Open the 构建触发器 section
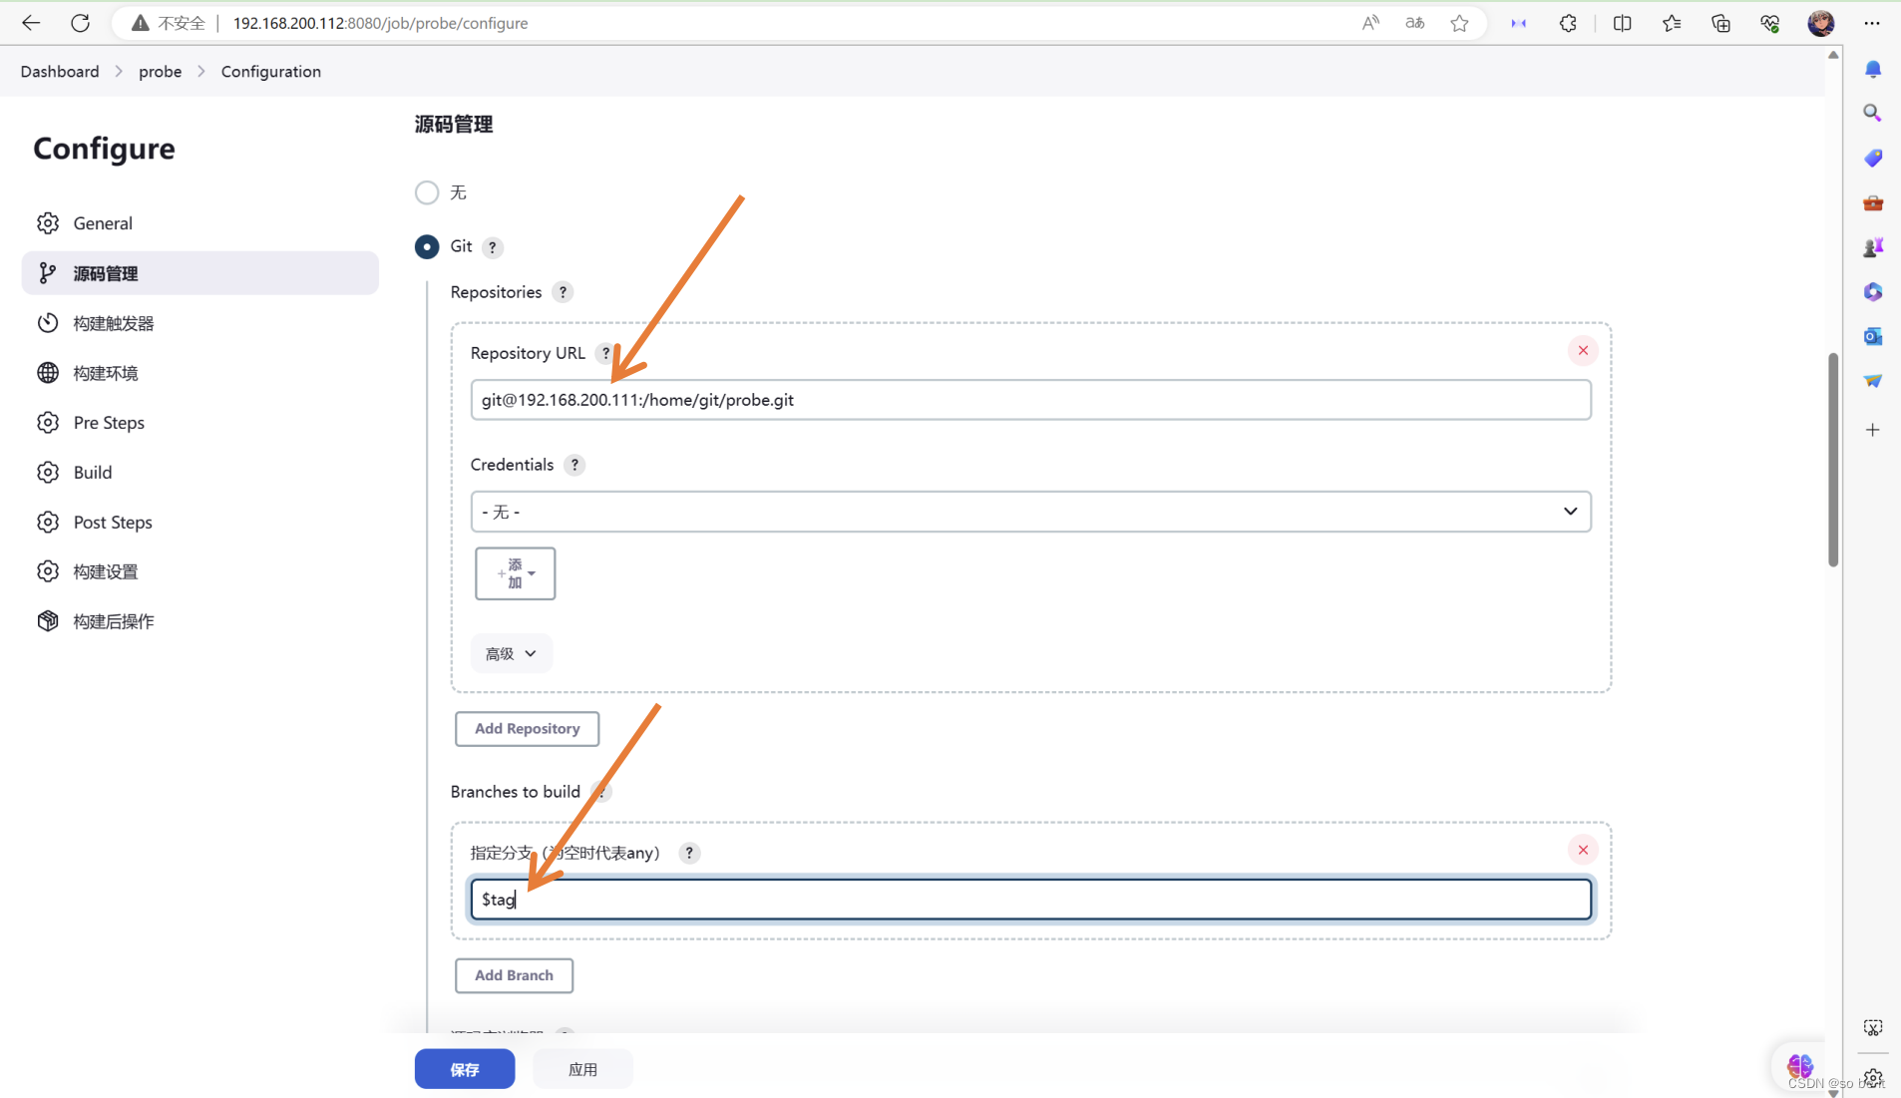The height and width of the screenshot is (1098, 1901). [x=199, y=323]
